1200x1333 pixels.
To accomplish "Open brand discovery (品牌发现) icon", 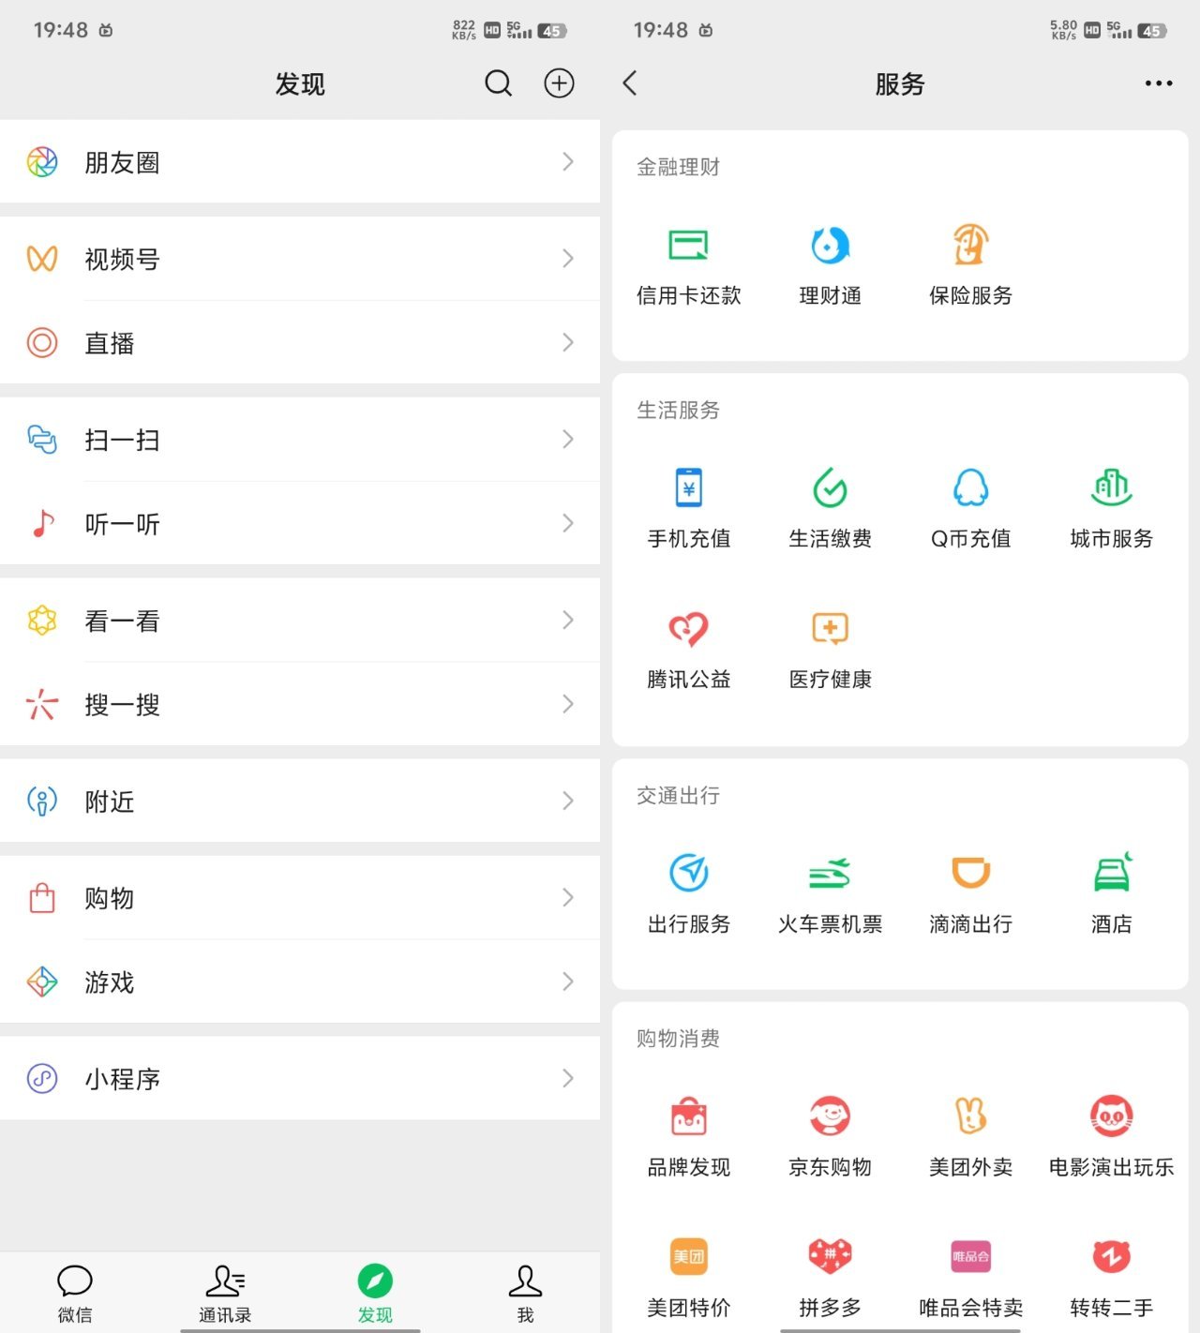I will pyautogui.click(x=689, y=1116).
